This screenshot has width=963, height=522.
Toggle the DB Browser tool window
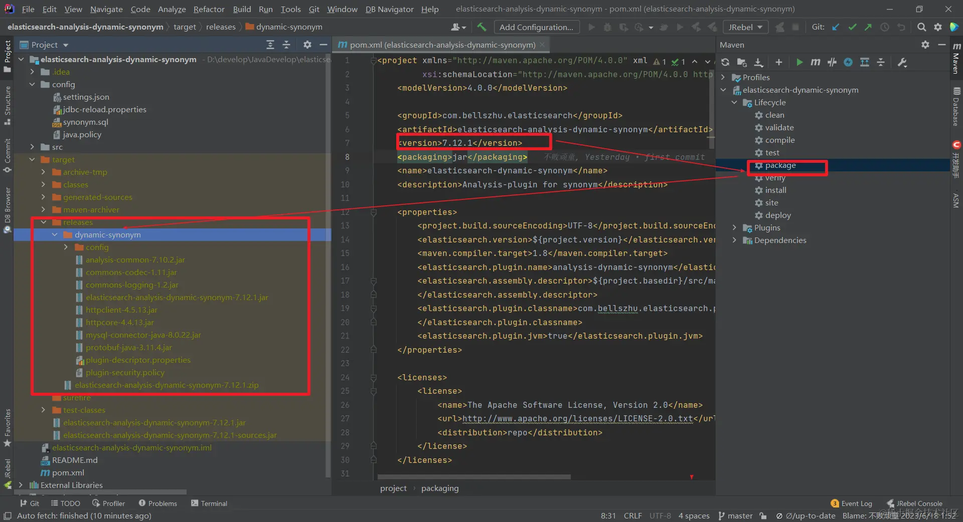(7, 210)
